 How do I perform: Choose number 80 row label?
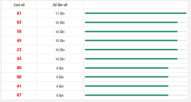[x=19, y=68]
